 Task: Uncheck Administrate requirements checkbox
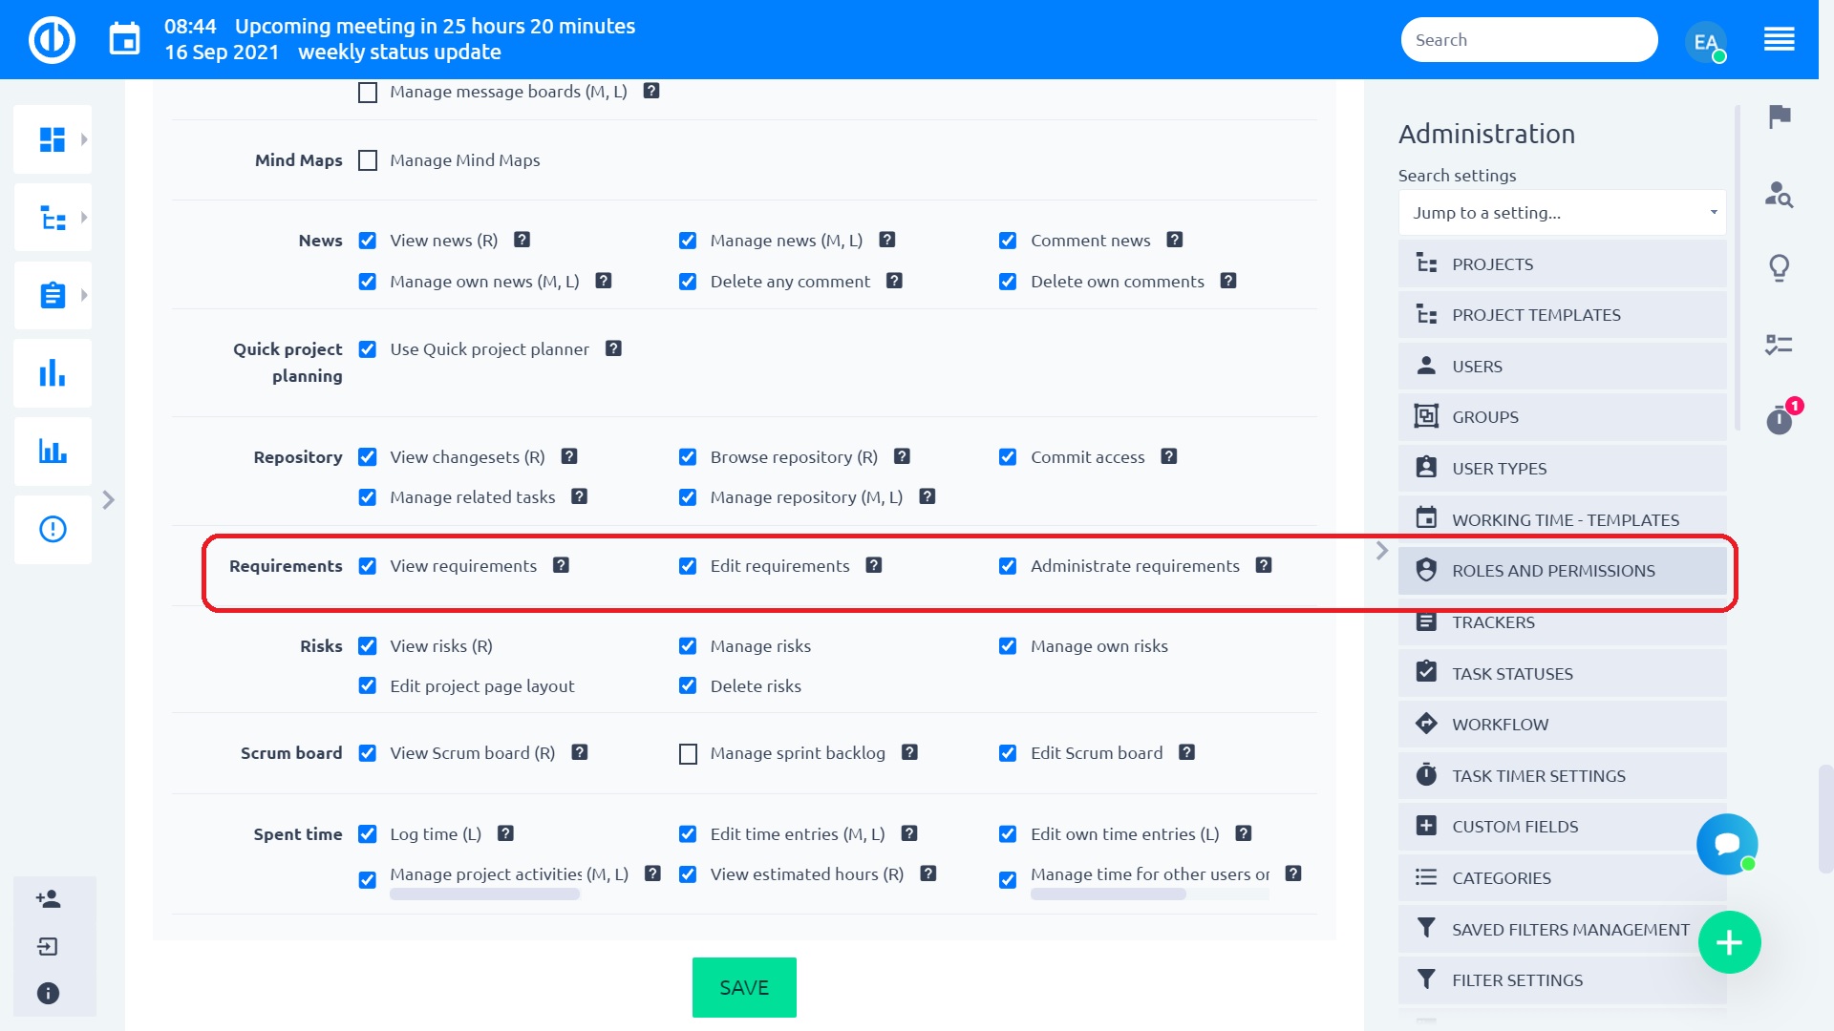pyautogui.click(x=1008, y=566)
